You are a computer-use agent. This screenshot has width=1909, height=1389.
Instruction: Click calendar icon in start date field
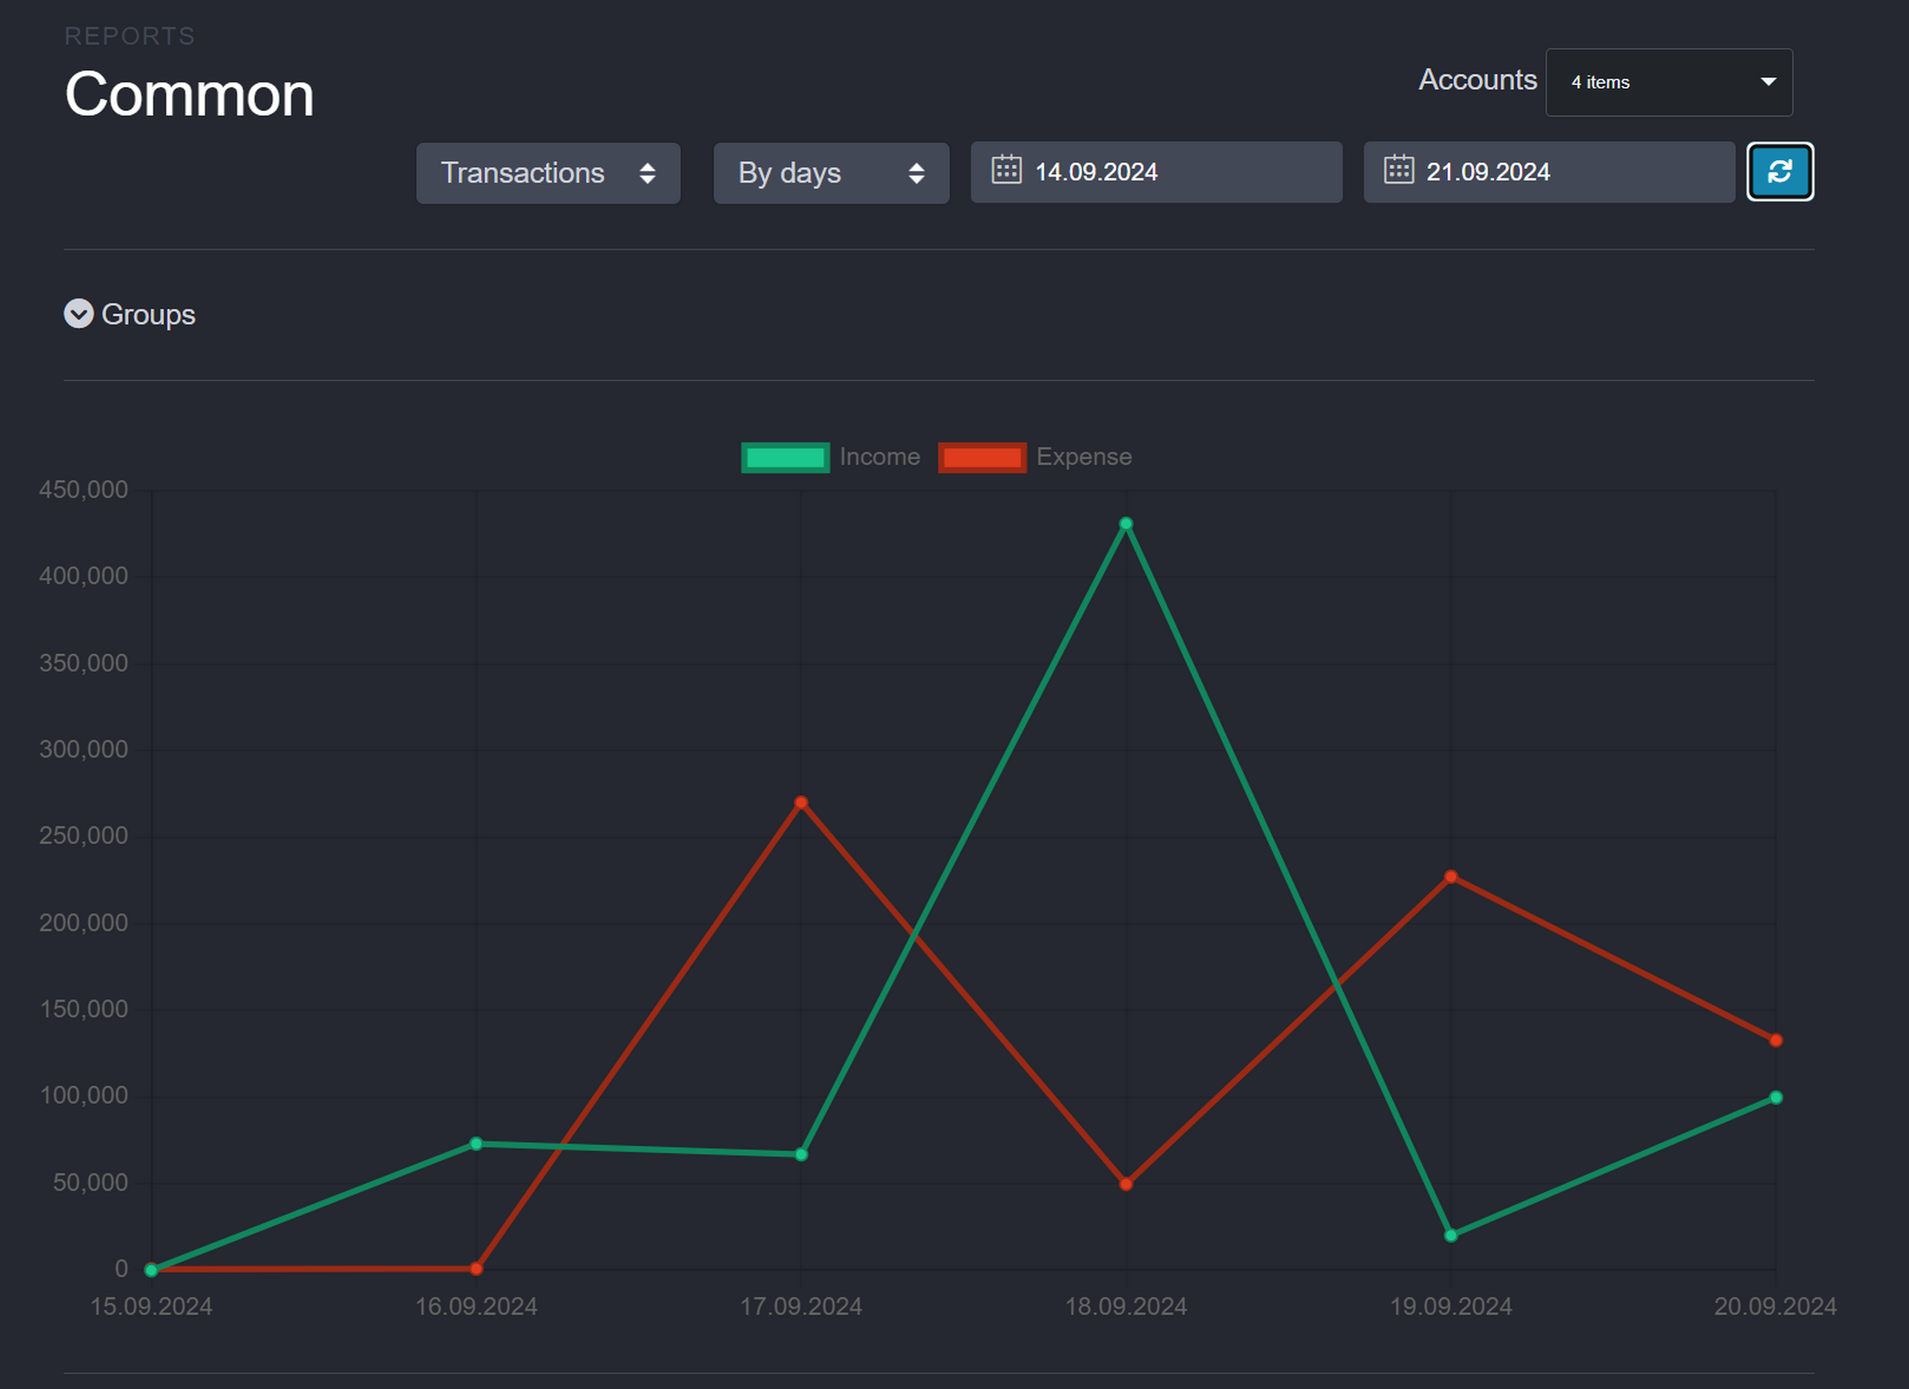(x=1006, y=170)
